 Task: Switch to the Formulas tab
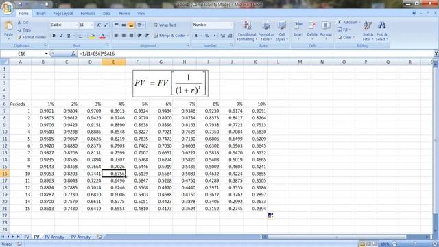88,14
